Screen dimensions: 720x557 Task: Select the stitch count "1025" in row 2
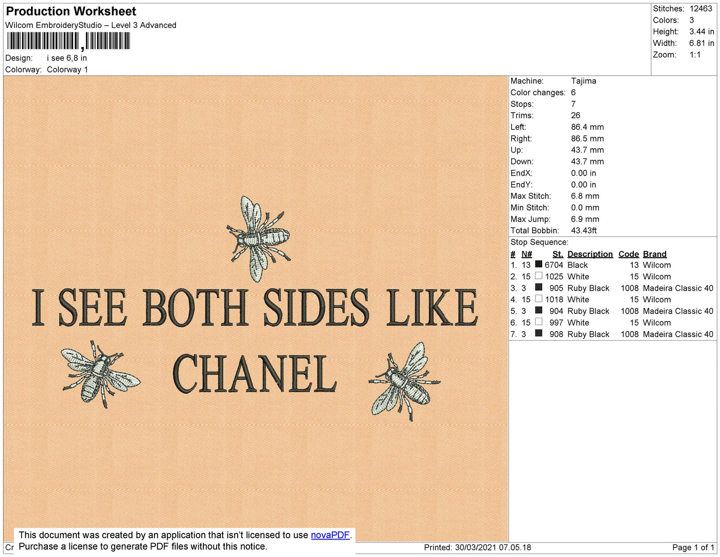coord(554,277)
